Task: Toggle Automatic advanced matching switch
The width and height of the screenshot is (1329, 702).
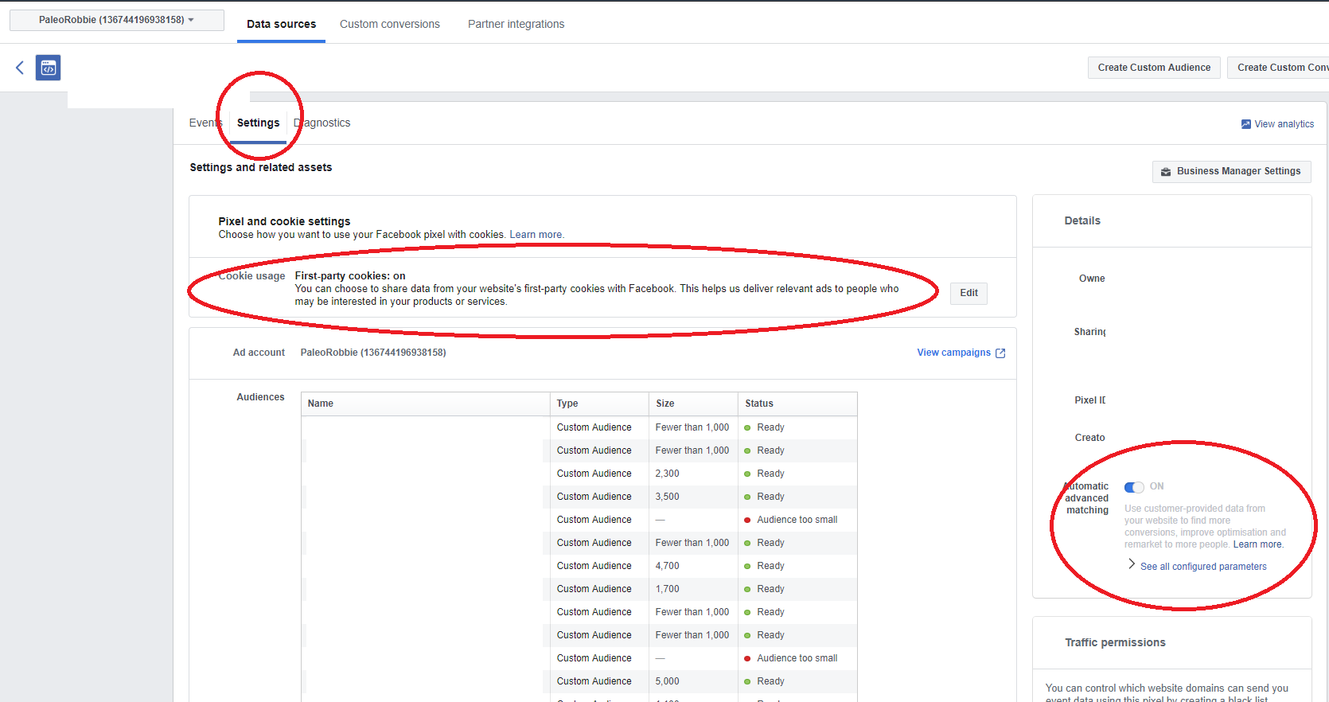Action: point(1134,487)
